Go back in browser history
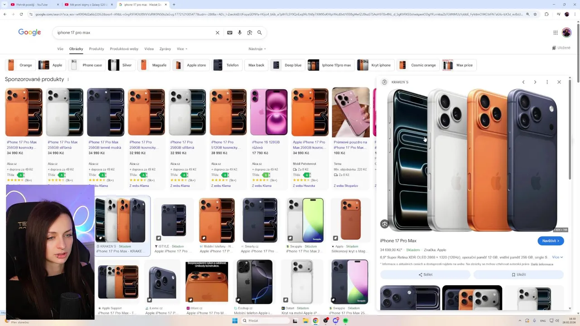Viewport: 580px width, 326px height. tap(5, 14)
